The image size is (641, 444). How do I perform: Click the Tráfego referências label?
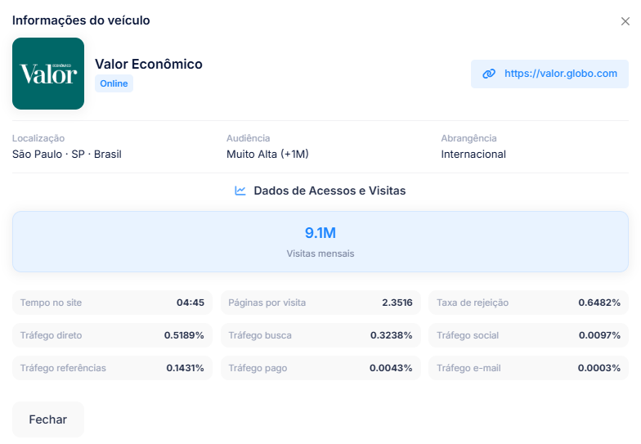coord(64,368)
